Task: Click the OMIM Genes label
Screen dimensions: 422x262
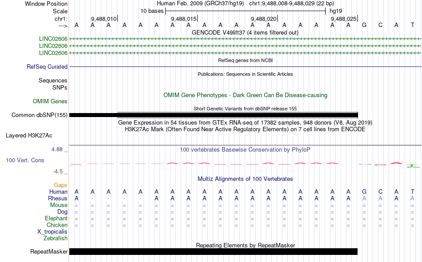Action: pos(50,102)
